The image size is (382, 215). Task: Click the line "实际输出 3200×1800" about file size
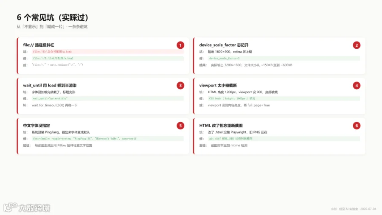pos(251,65)
